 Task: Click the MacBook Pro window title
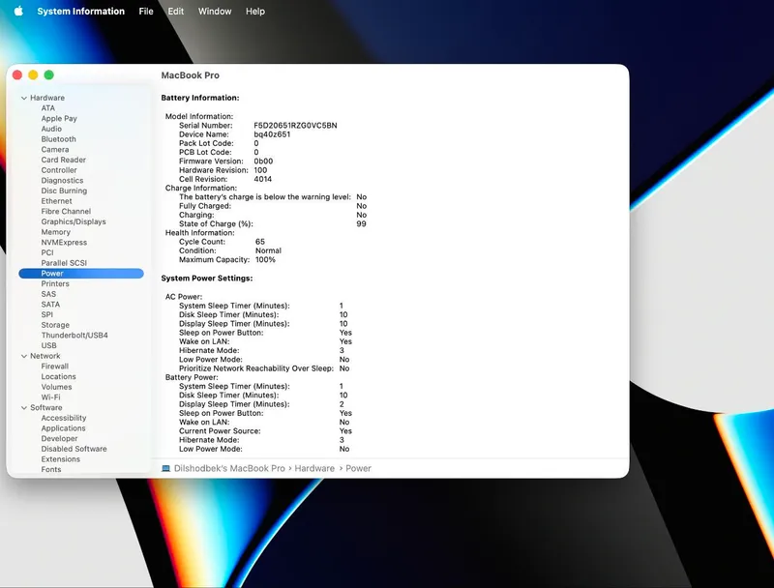point(190,75)
